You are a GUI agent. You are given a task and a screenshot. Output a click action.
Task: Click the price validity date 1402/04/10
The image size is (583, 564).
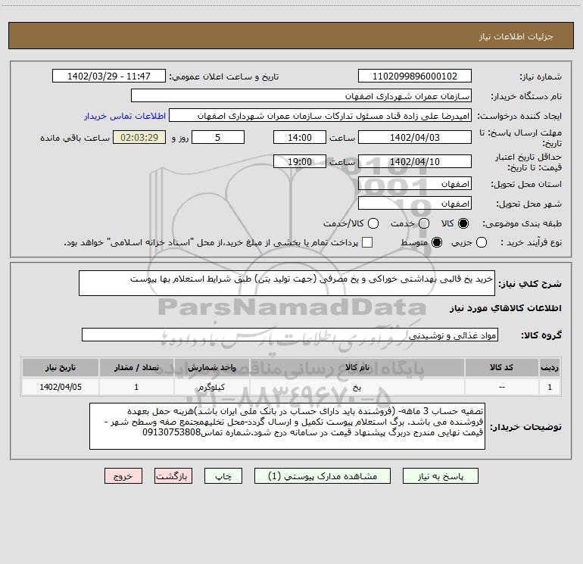[415, 162]
